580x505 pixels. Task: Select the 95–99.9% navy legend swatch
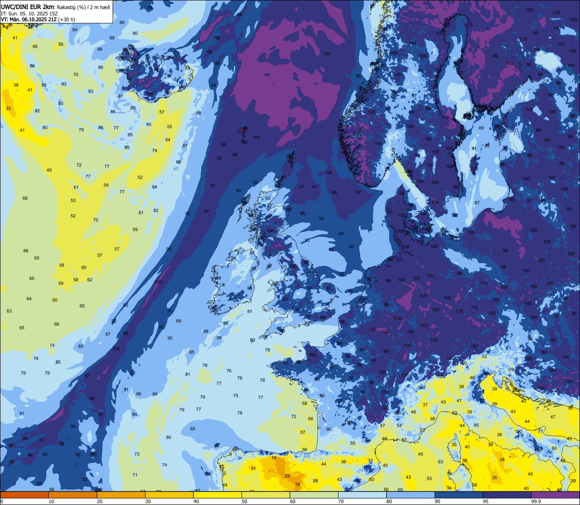(x=507, y=495)
